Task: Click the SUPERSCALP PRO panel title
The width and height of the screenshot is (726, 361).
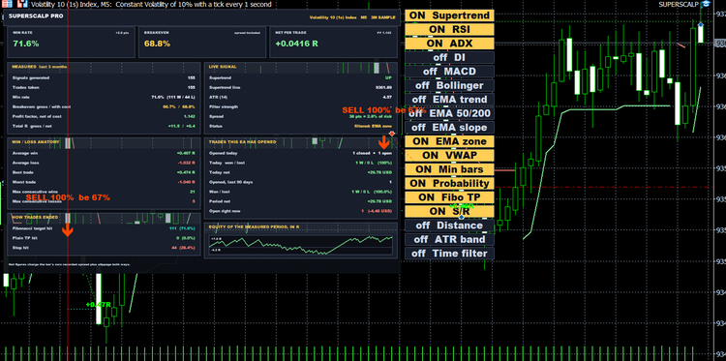Action: [x=36, y=15]
